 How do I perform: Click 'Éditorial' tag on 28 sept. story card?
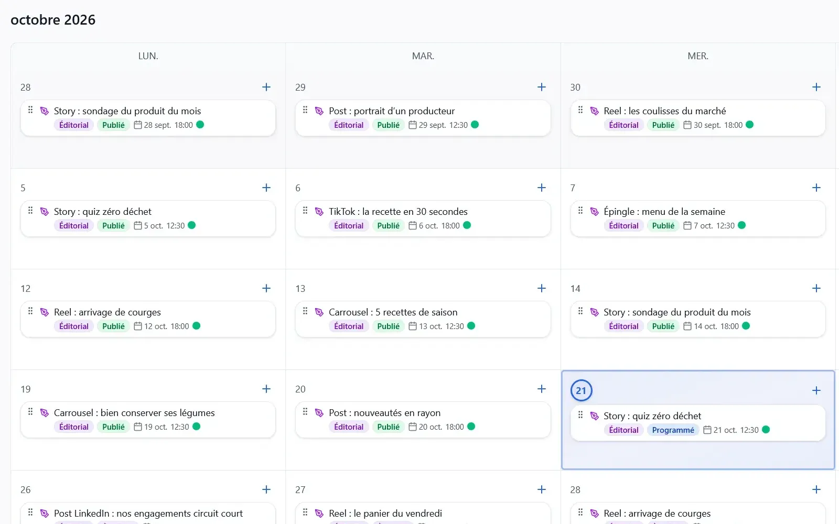[74, 125]
